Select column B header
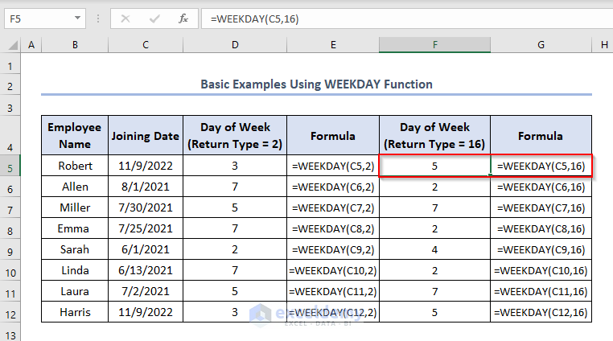 (x=75, y=45)
